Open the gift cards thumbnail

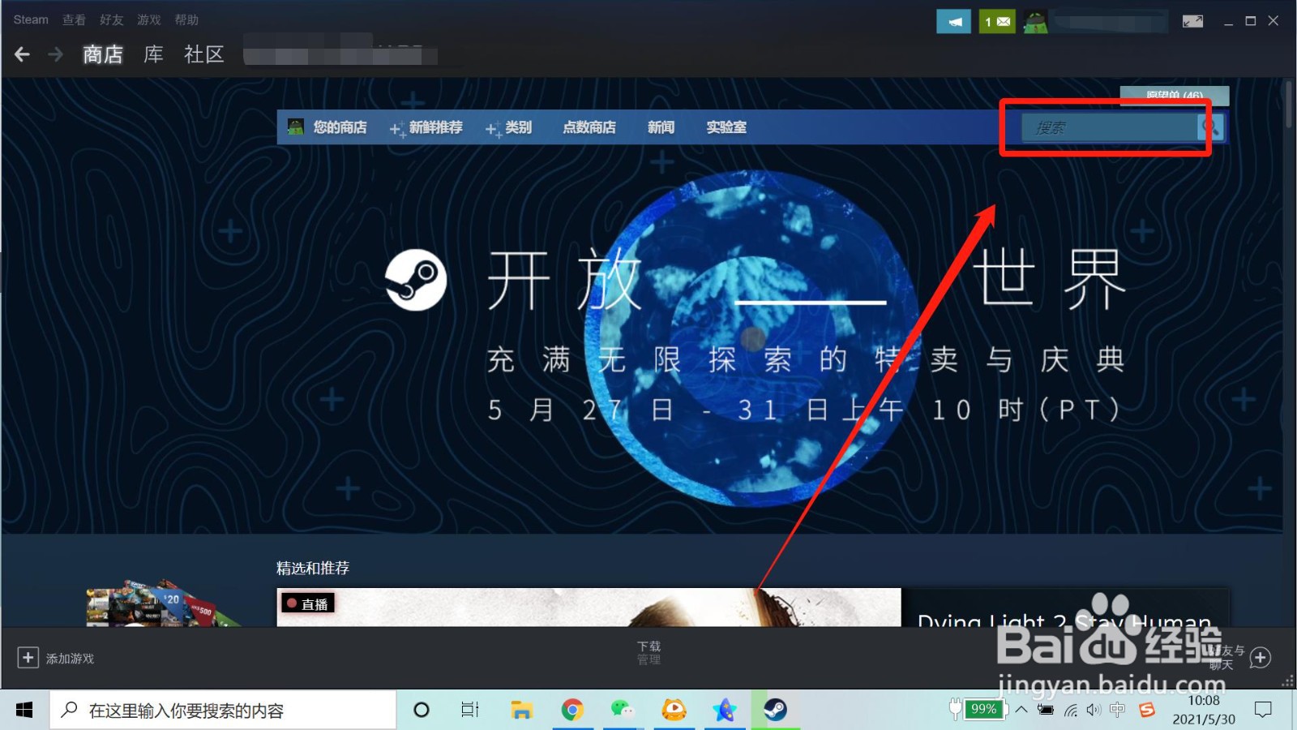pos(162,603)
